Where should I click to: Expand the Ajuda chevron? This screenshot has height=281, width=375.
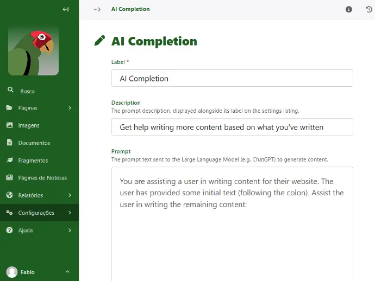pyautogui.click(x=70, y=231)
